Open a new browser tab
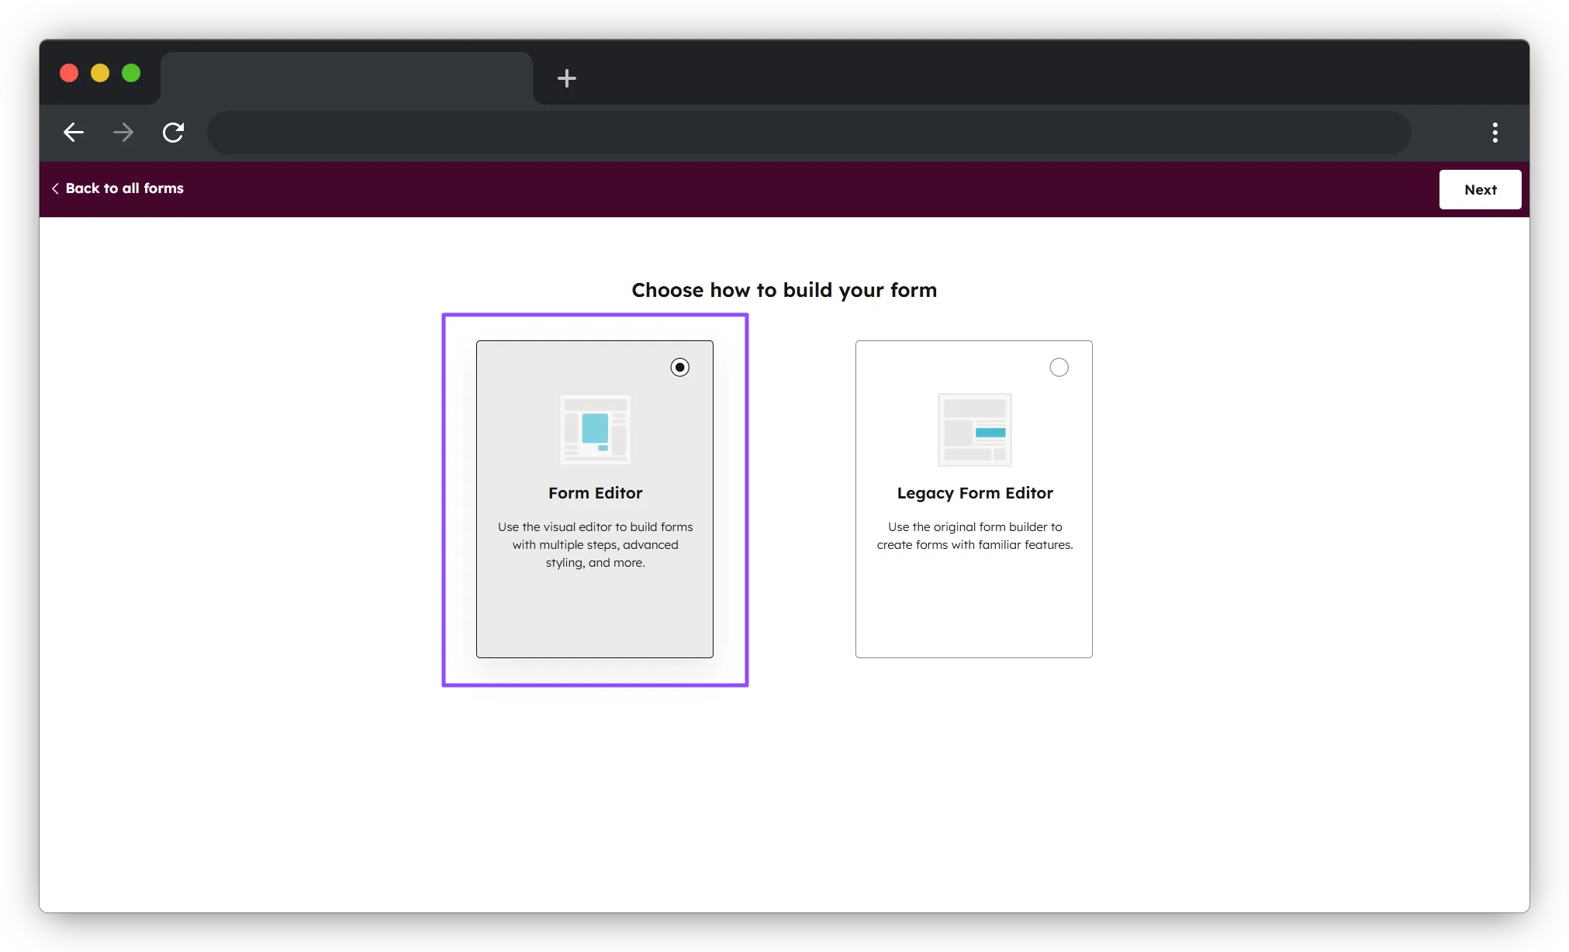 567,78
